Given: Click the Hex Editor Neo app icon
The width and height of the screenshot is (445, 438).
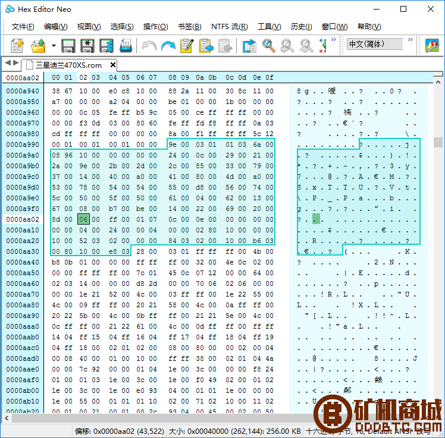Looking at the screenshot, I should (10, 9).
